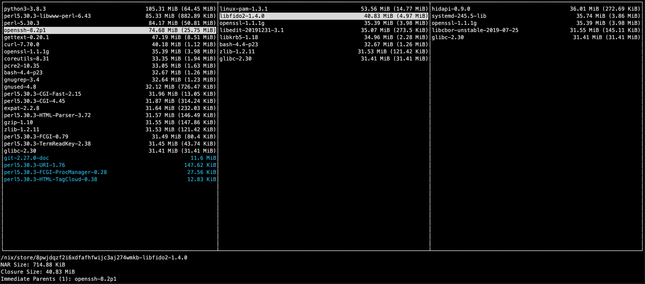Click the highlighted openssh-8.2p1 row
The width and height of the screenshot is (645, 284).
(x=110, y=30)
